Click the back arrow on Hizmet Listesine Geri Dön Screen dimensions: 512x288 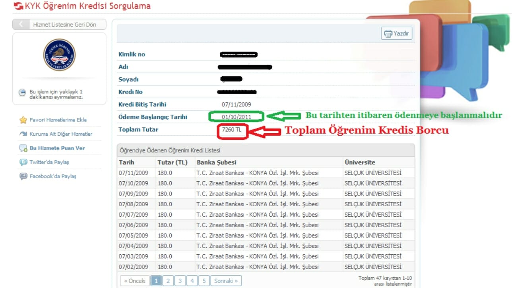point(21,24)
